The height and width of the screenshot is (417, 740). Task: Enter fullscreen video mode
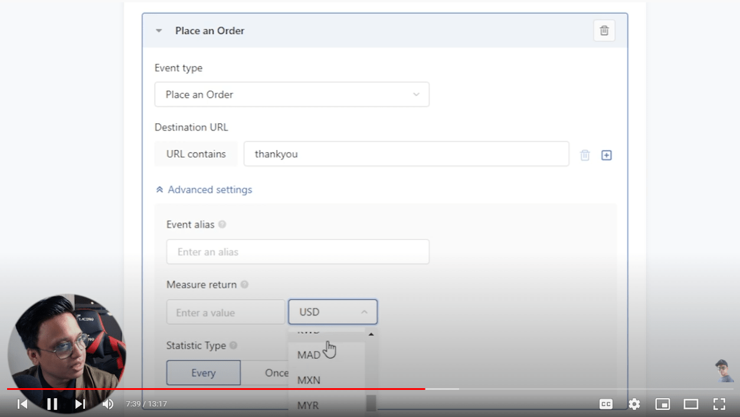(x=719, y=404)
